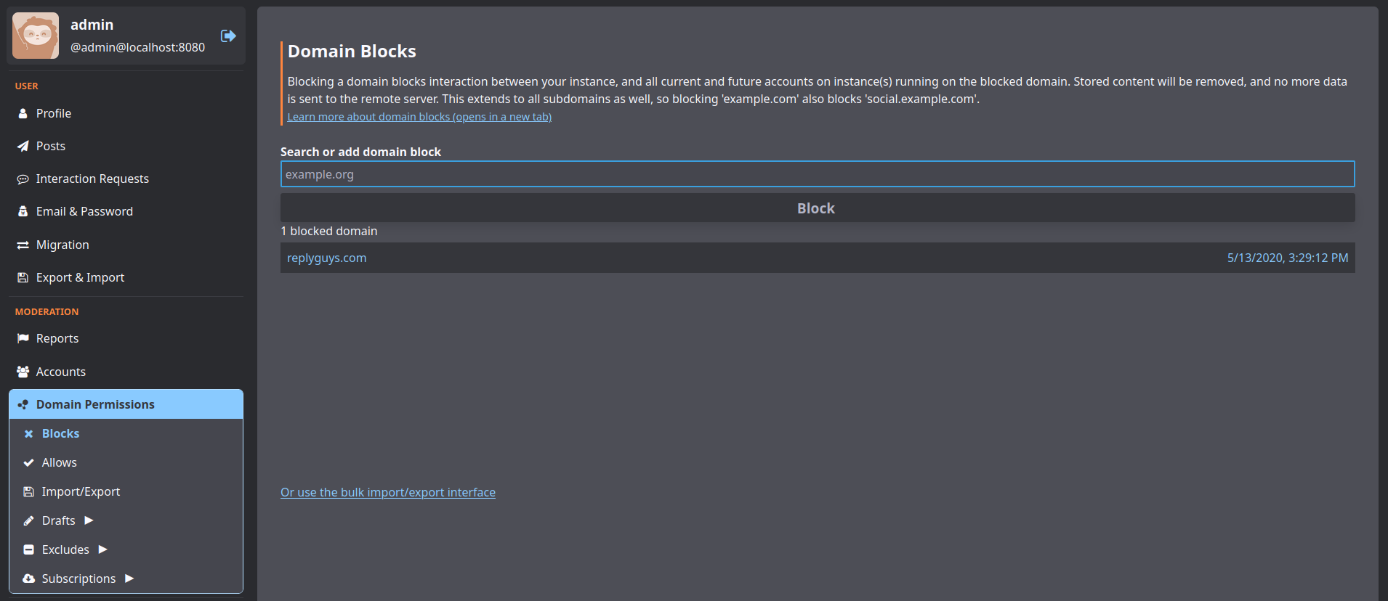Click the Migration arrows icon
The width and height of the screenshot is (1388, 601).
tap(23, 245)
